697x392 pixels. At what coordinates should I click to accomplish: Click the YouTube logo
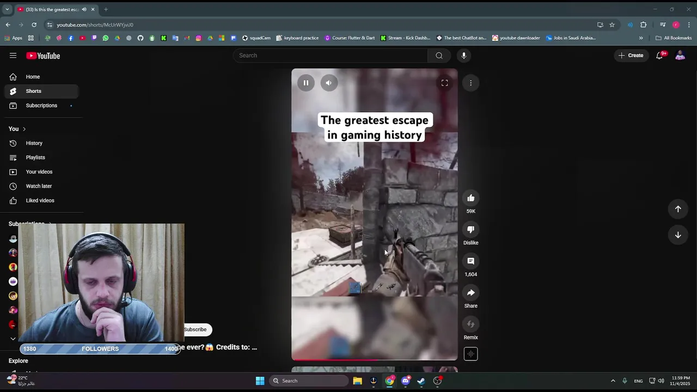43,56
